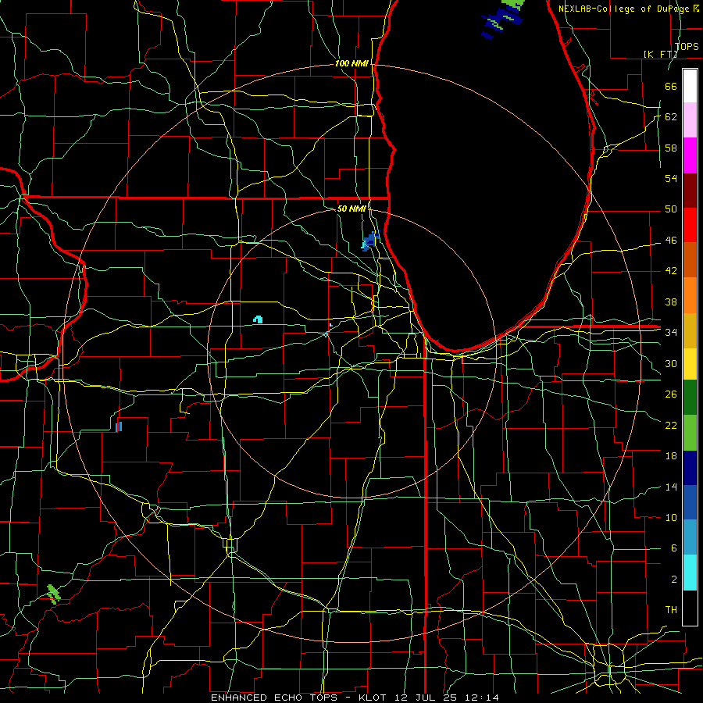Click the "TOPS" legend title

pos(687,46)
